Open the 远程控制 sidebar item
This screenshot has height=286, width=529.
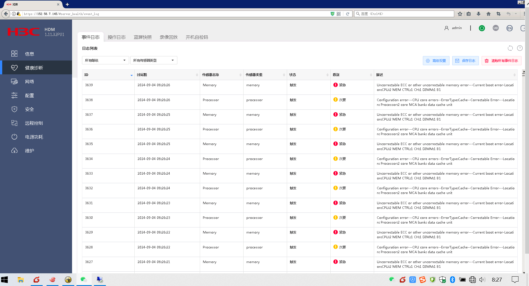click(x=34, y=123)
